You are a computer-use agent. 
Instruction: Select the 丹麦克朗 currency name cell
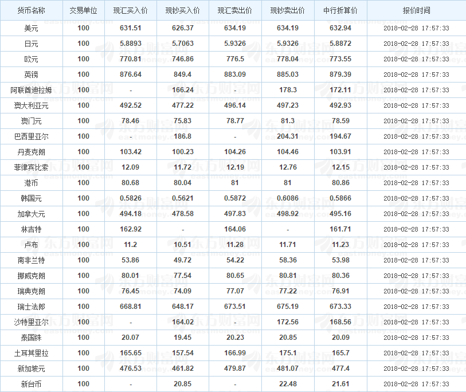pos(31,152)
